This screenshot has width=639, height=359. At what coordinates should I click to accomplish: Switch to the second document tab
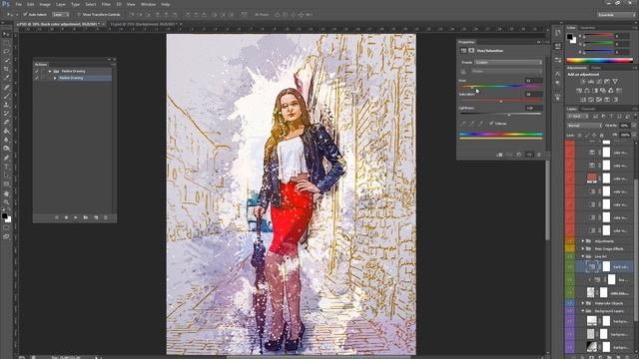click(143, 24)
